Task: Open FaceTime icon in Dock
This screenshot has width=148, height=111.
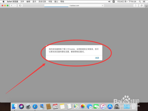Action: pos(96,107)
